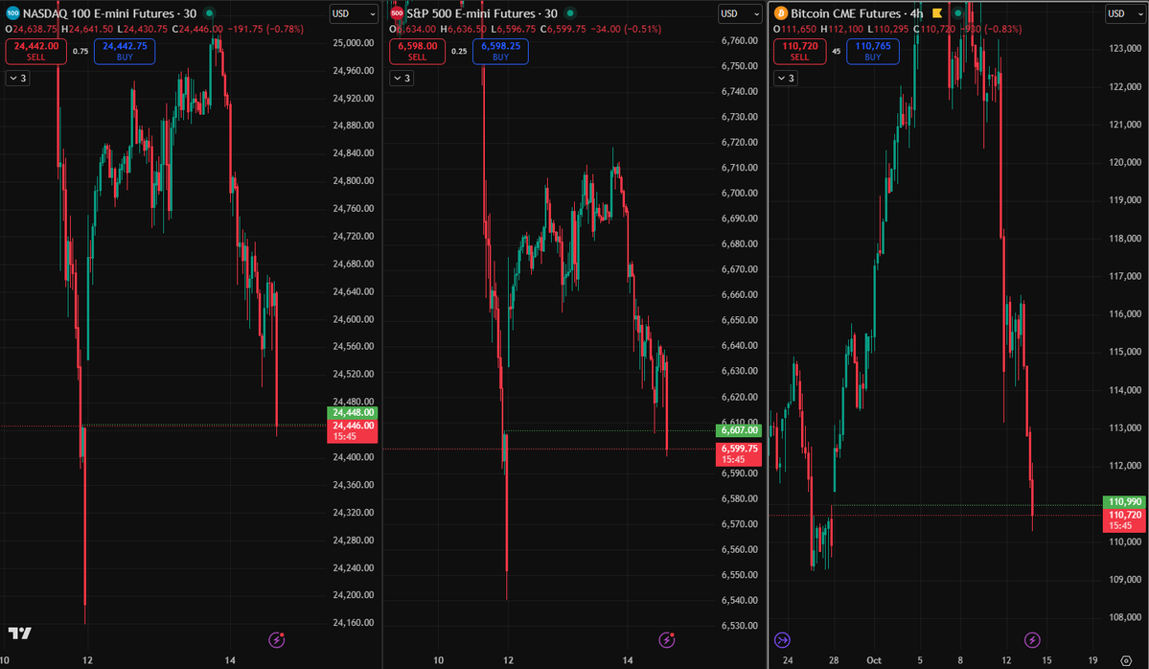Click market status dot on NASDAQ chart

pyautogui.click(x=210, y=13)
